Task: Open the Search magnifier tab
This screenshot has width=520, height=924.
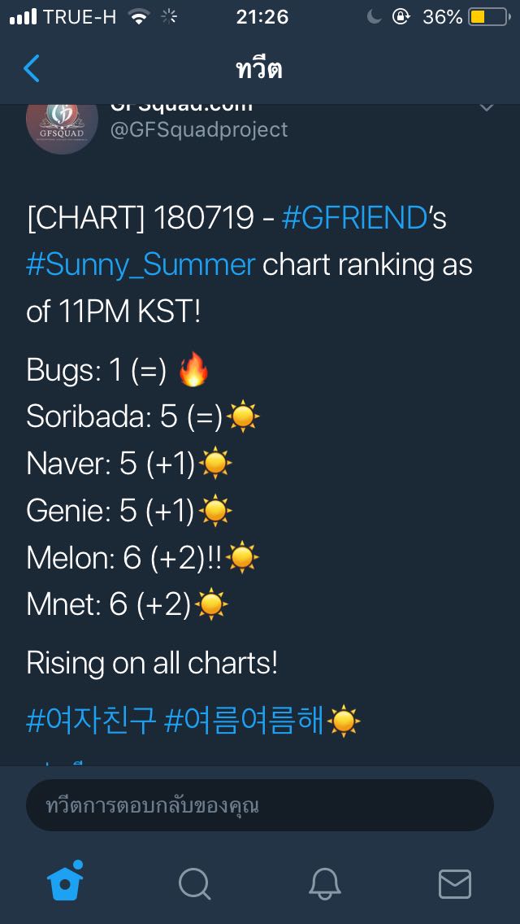Action: tap(194, 884)
